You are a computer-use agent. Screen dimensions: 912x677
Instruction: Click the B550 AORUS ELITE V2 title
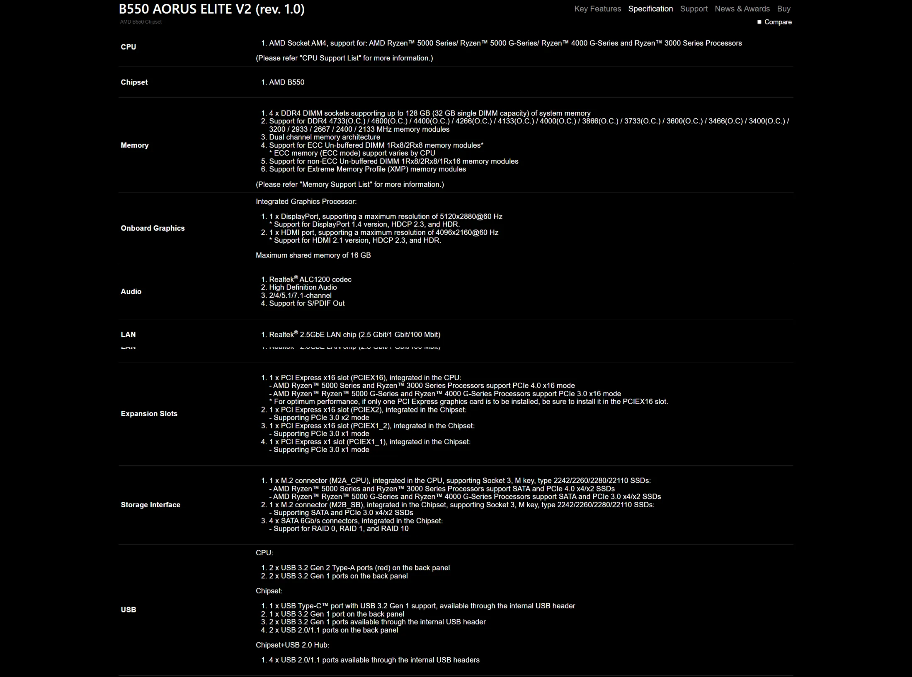coord(211,9)
